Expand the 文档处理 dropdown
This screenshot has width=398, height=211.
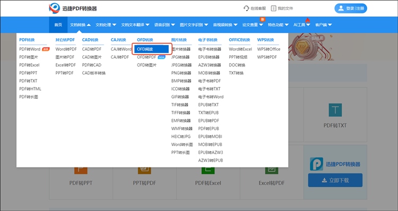pyautogui.click(x=106, y=25)
